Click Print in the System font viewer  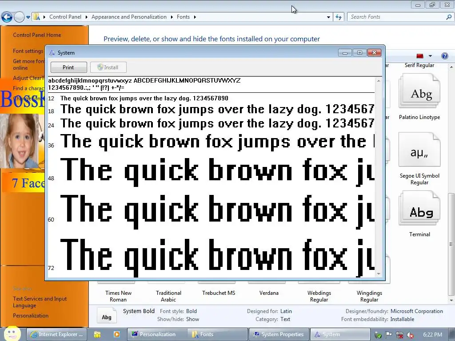tap(68, 67)
